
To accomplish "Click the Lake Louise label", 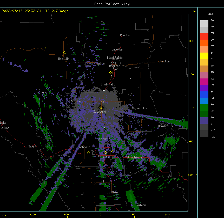I will tap(5, 125).
